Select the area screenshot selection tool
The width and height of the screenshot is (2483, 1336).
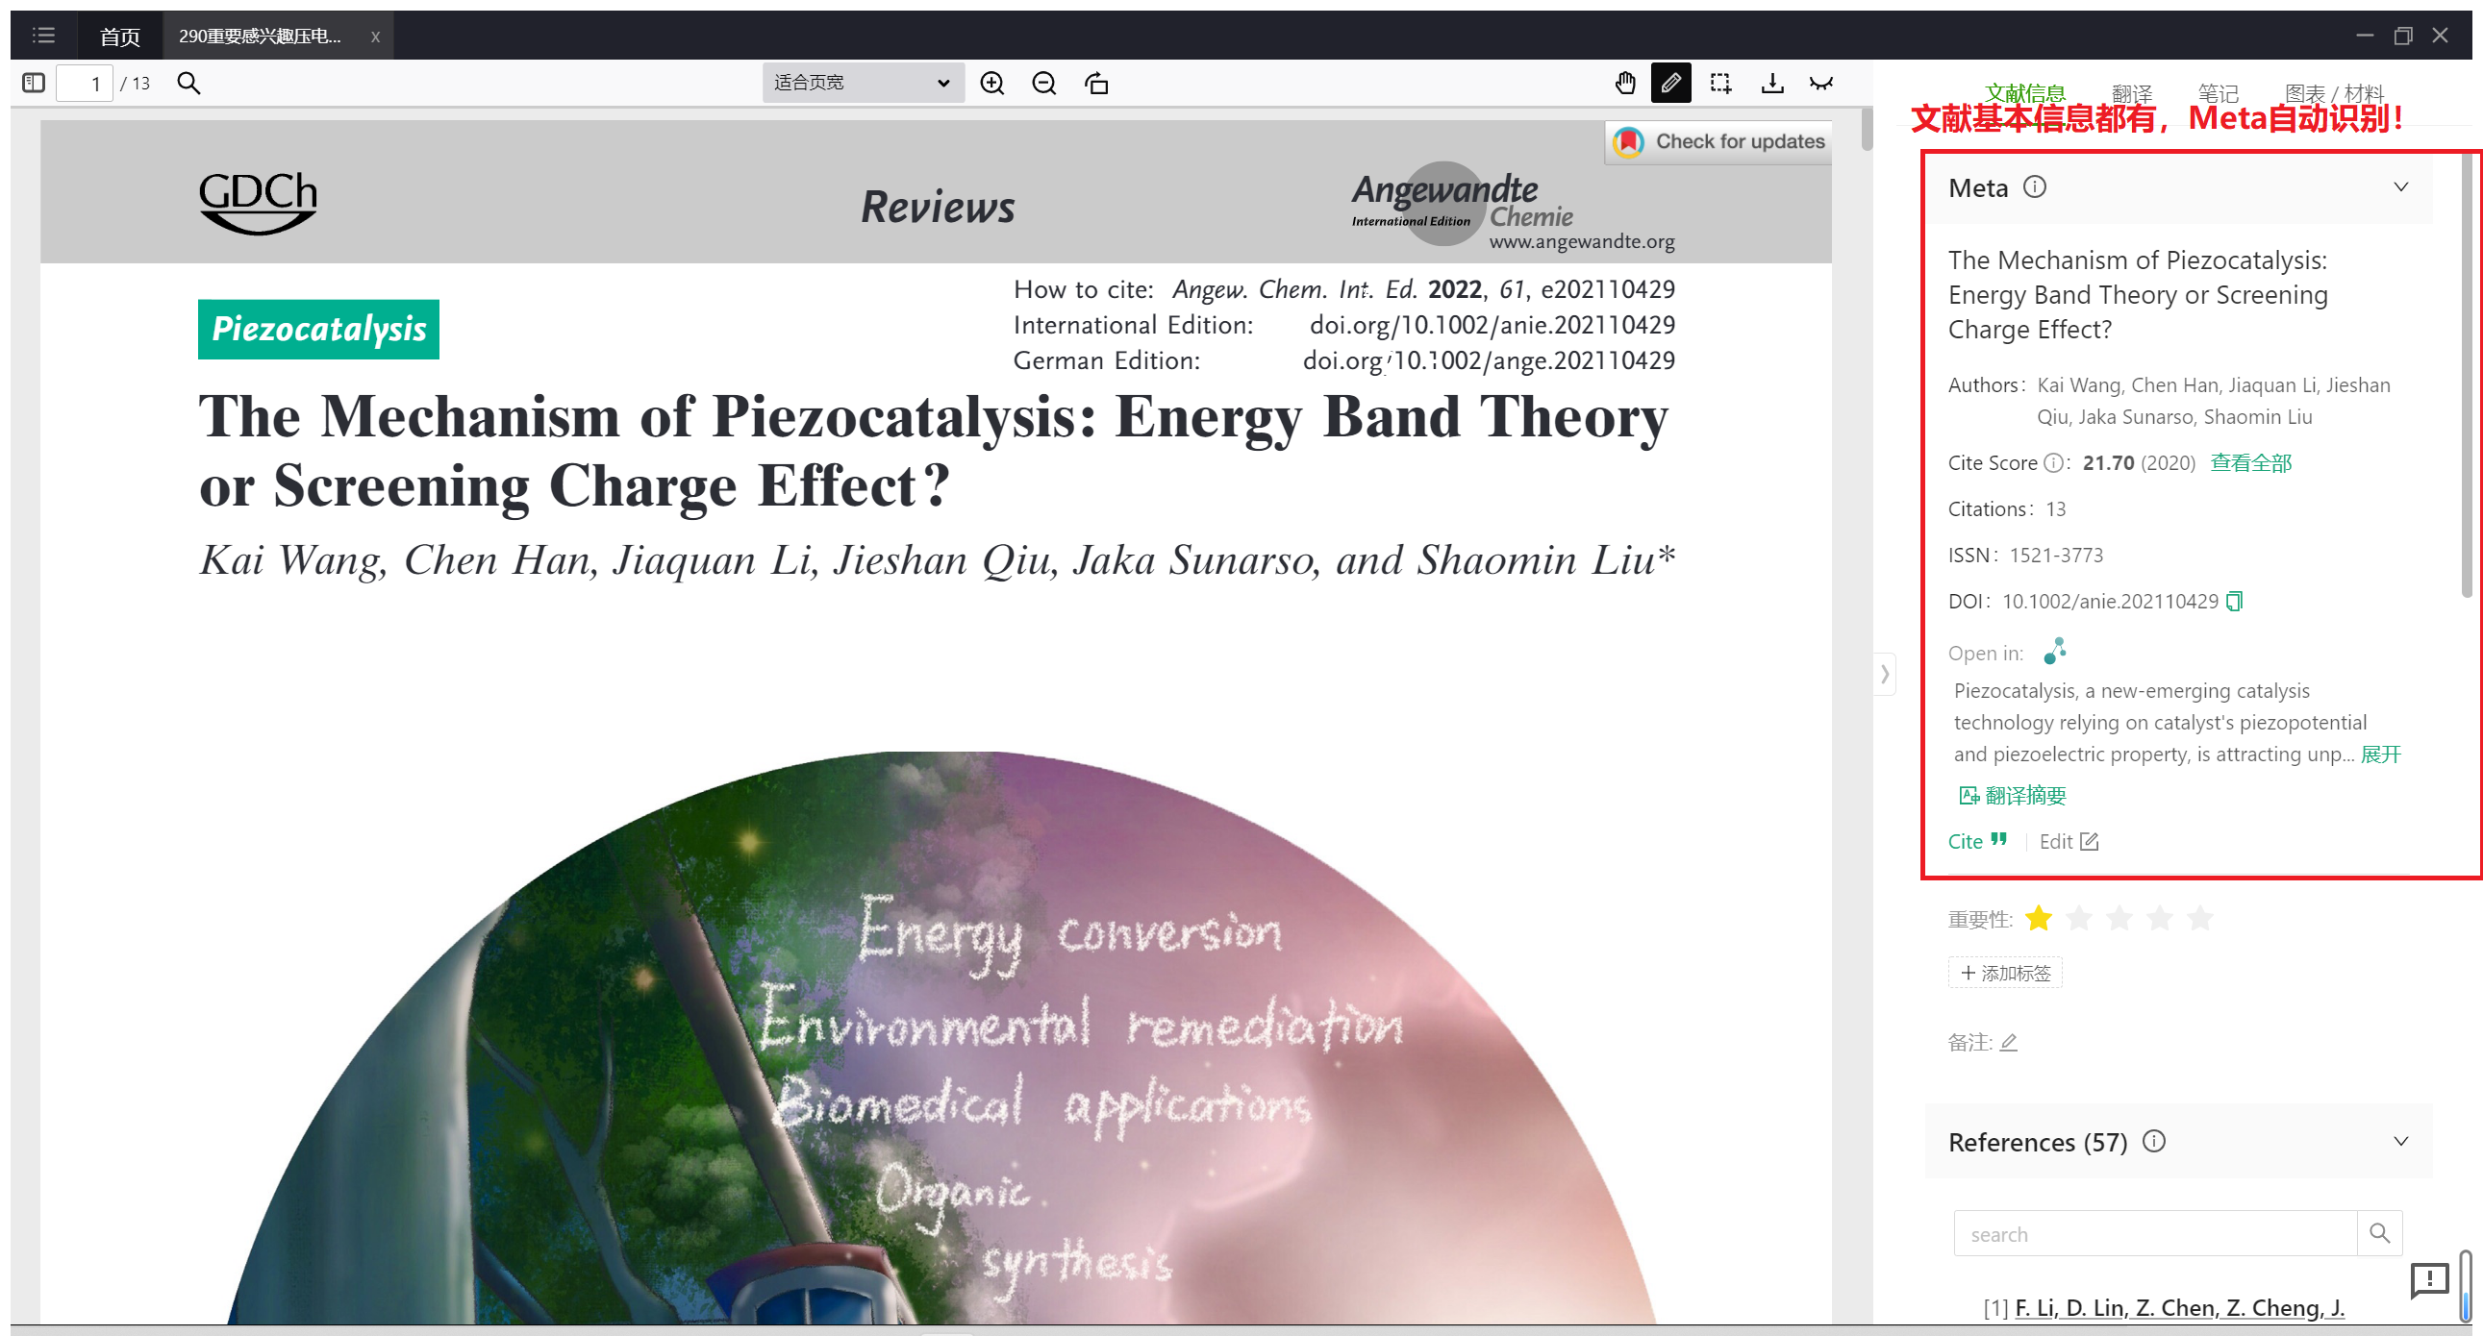pyautogui.click(x=1720, y=83)
